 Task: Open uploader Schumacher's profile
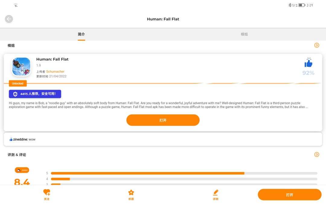(55, 71)
